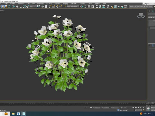The width and height of the screenshot is (155, 116).
Task: Click Use Pivot Point Center icon
Action: pos(38,7)
